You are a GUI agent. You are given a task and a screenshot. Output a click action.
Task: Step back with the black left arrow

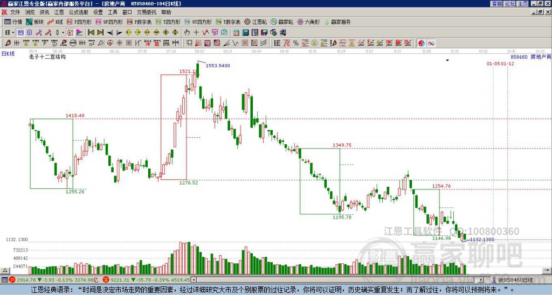click(x=110, y=32)
